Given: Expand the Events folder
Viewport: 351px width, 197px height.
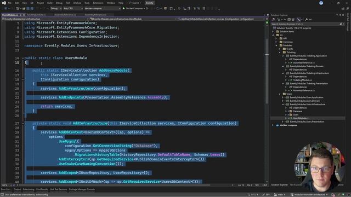Looking at the screenshot, I should [280, 49].
